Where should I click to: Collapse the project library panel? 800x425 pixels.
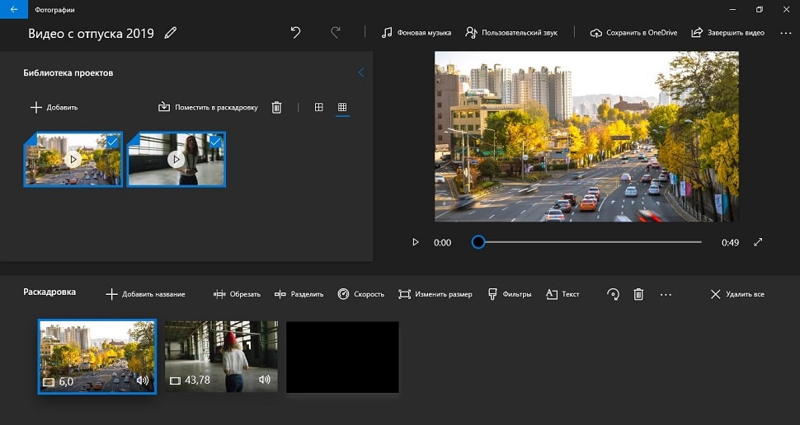tap(361, 72)
